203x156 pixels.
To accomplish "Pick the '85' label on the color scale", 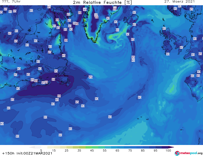I will coord(143,150).
